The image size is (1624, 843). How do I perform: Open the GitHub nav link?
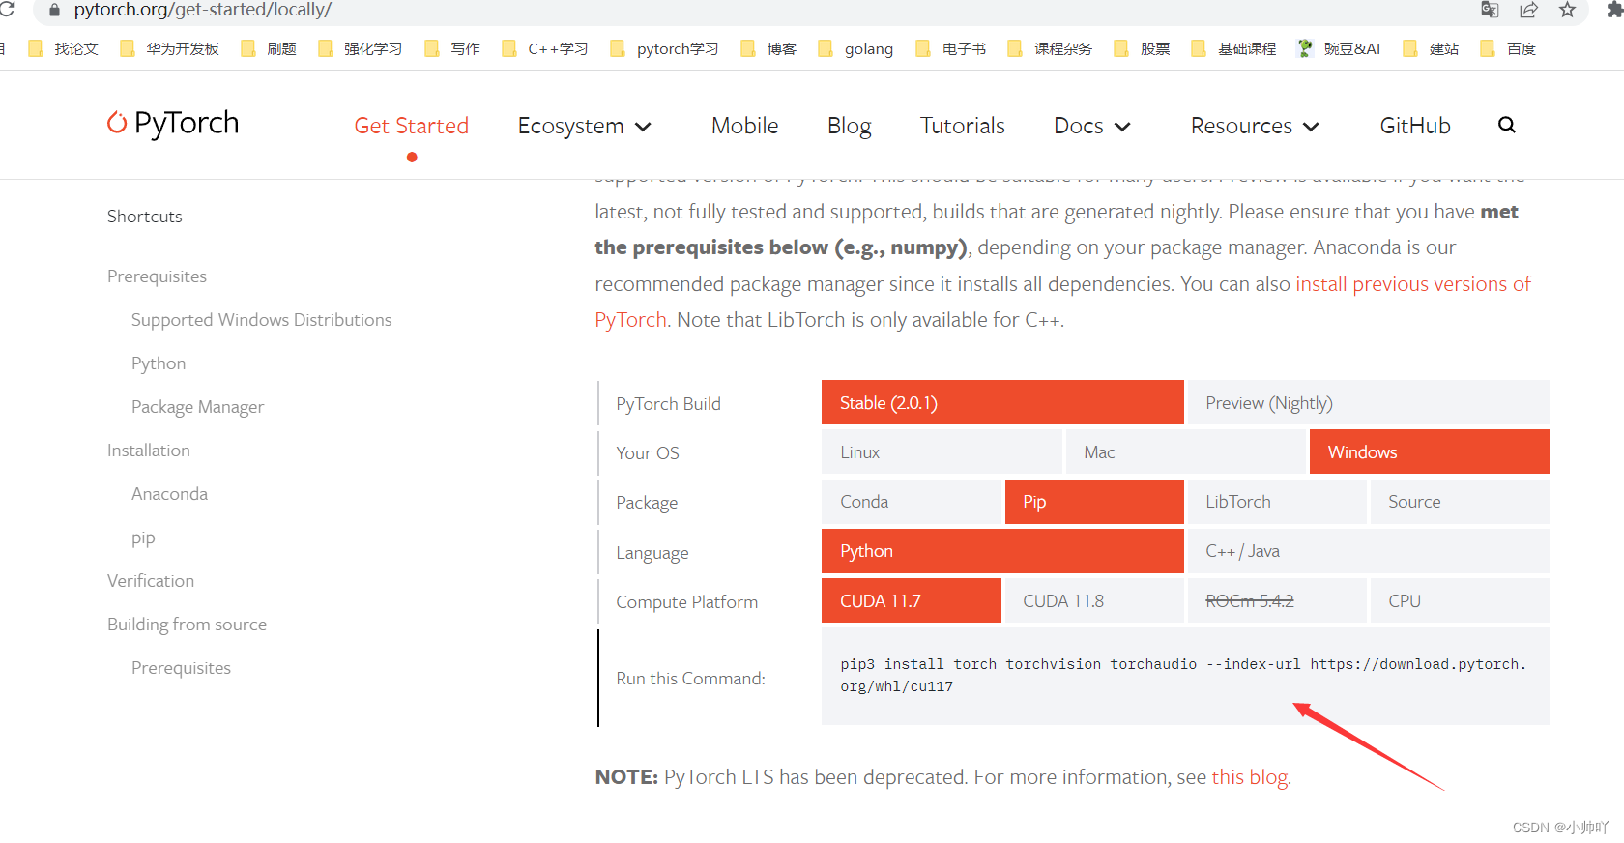coord(1414,126)
